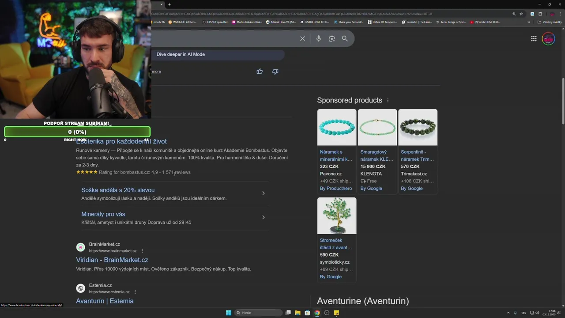Open Kena: Bridge of Spirits bookmark
Image resolution: width=565 pixels, height=318 pixels.
(x=451, y=22)
